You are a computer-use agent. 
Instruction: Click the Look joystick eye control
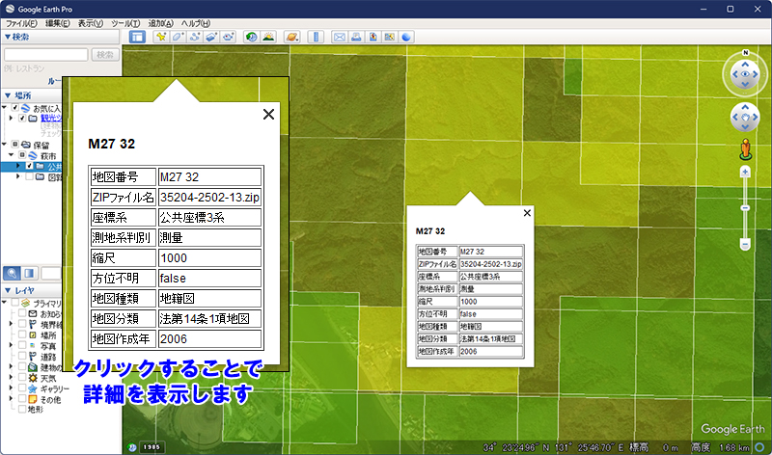click(x=745, y=74)
